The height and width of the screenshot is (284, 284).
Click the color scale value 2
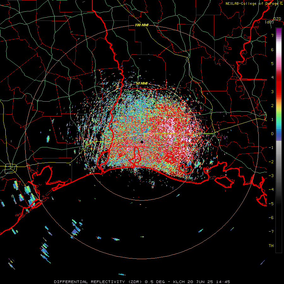coord(272,106)
